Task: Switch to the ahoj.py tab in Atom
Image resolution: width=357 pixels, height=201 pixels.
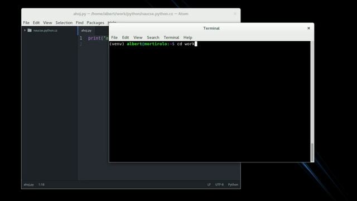Action: click(86, 30)
